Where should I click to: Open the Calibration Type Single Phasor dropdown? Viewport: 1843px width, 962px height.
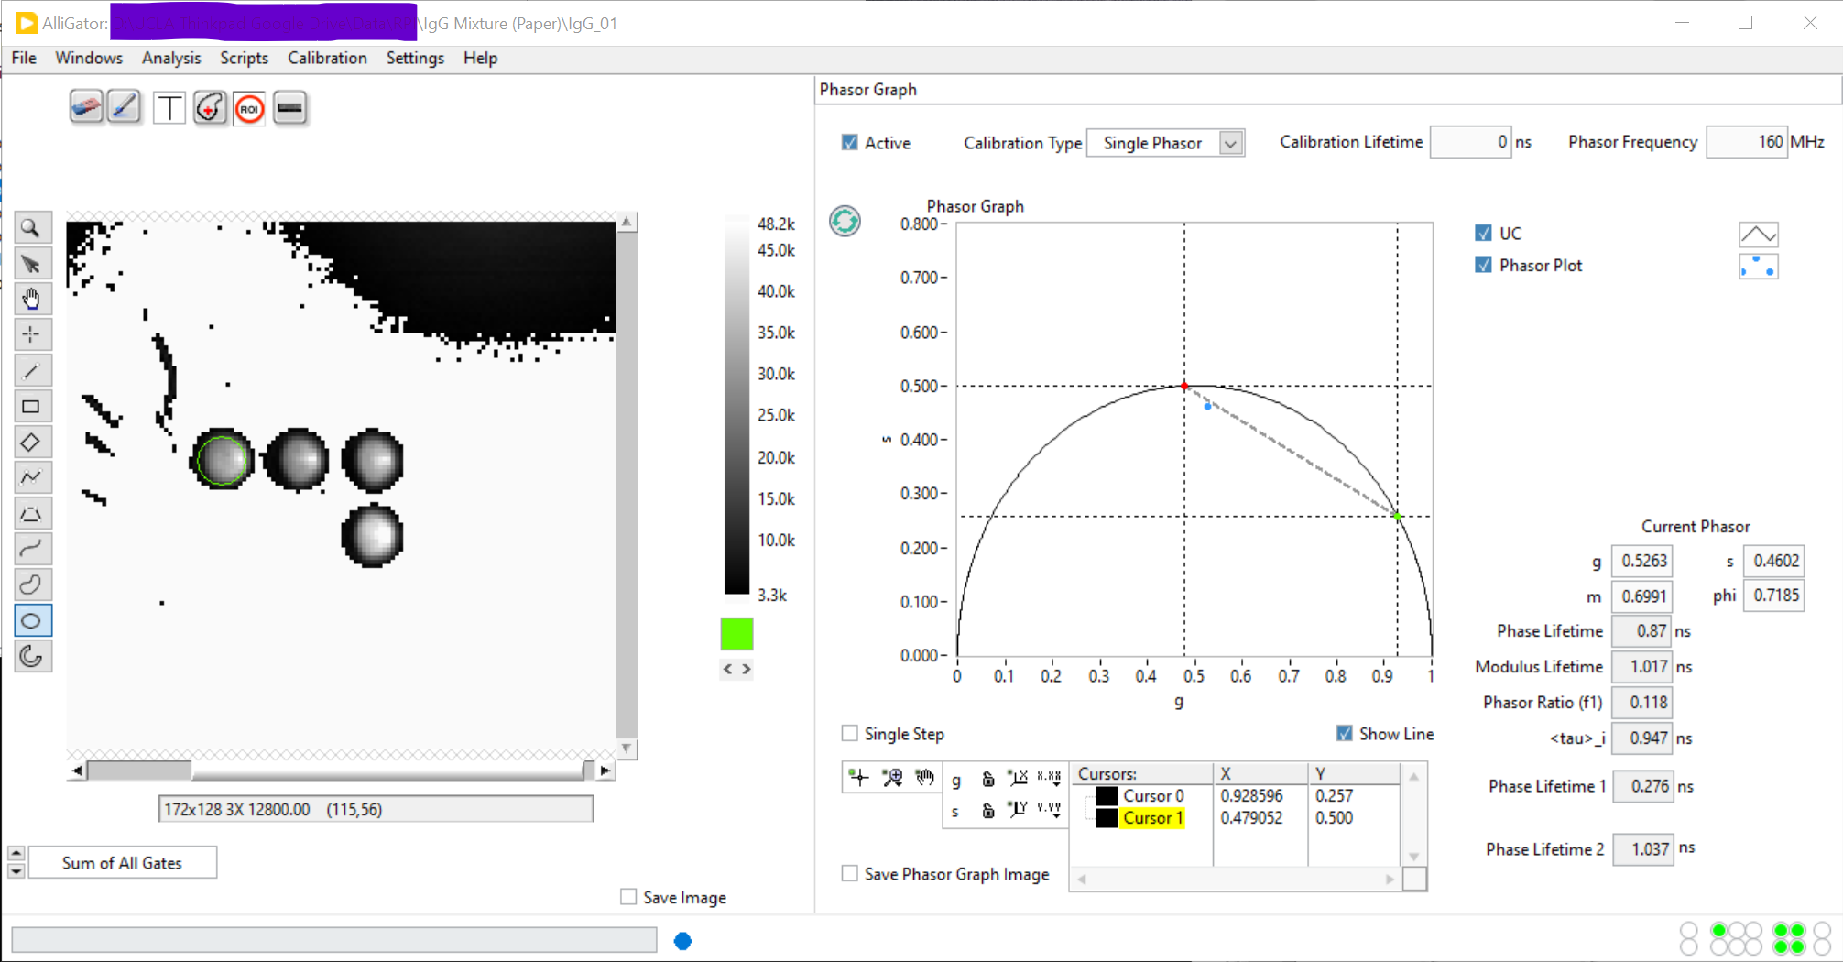click(x=1165, y=143)
